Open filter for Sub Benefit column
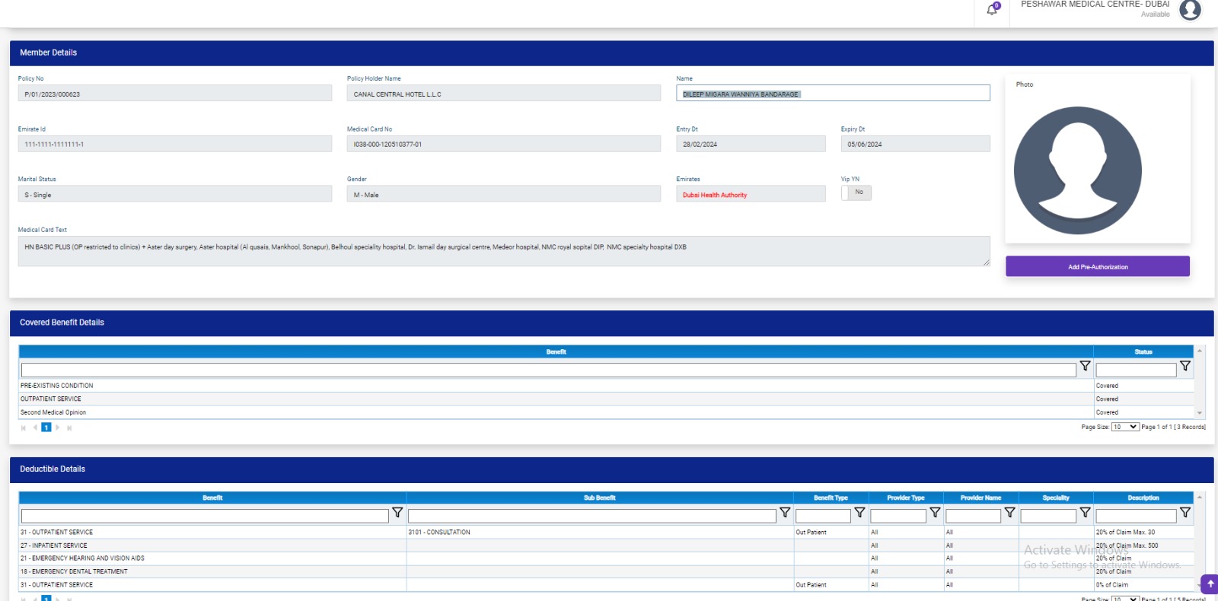Image resolution: width=1218 pixels, height=601 pixels. [785, 513]
